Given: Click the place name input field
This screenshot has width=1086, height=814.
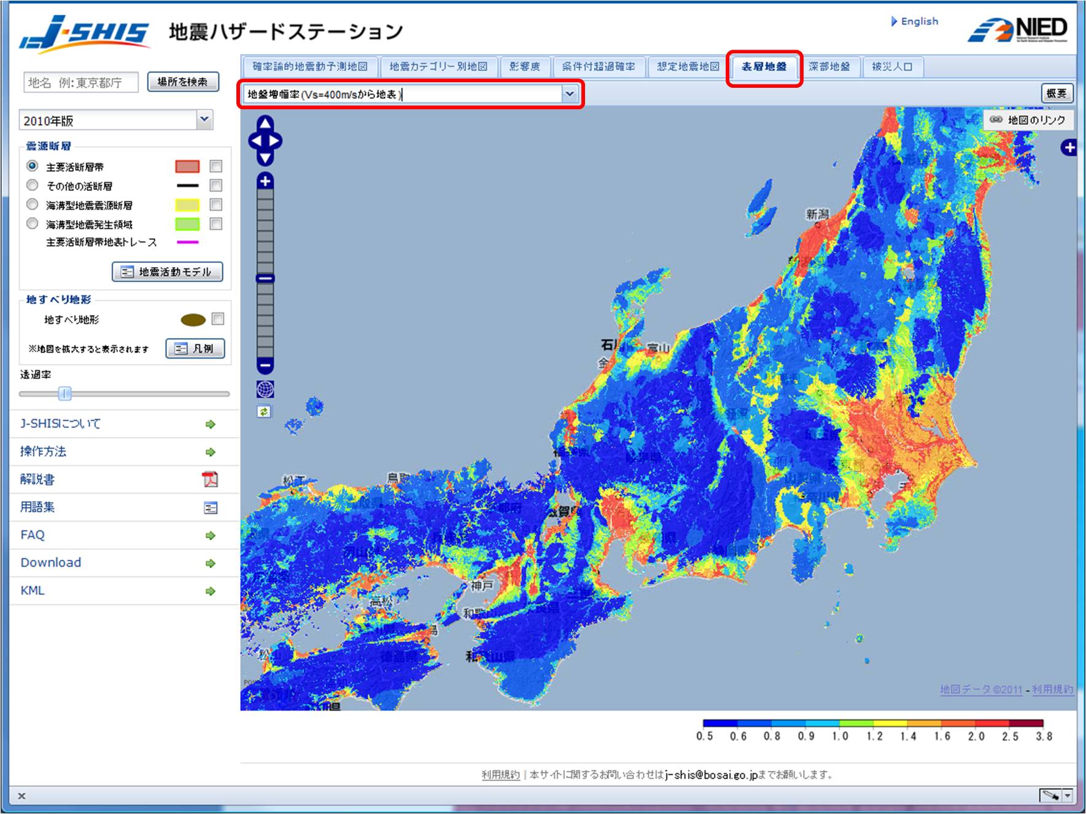Looking at the screenshot, I should coord(80,82).
